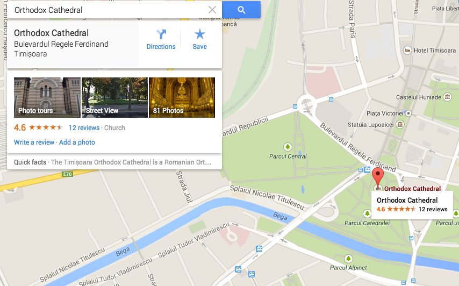This screenshot has width=459, height=286.
Task: Click Orthodox Cathedral red map label
Action: tap(412, 189)
